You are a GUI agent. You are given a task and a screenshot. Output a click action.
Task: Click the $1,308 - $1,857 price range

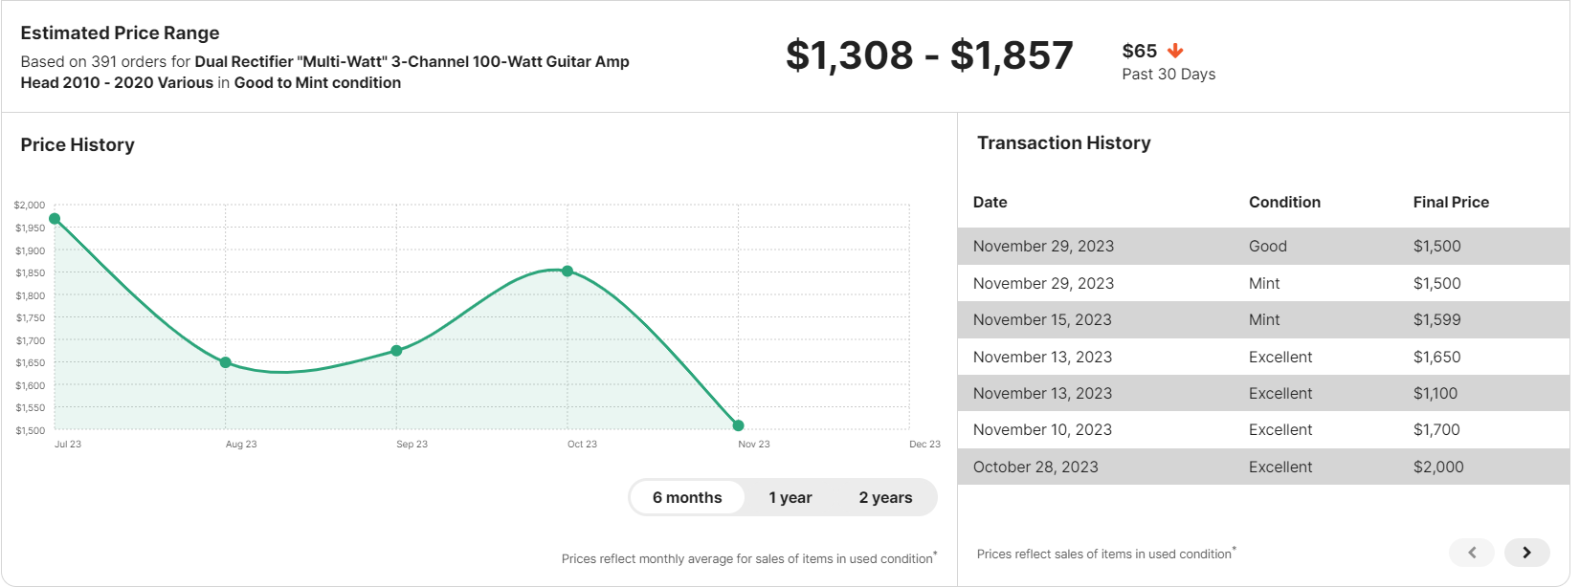pos(928,55)
